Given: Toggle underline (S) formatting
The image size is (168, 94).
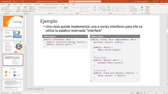Looking at the screenshot, I should coord(43,10).
